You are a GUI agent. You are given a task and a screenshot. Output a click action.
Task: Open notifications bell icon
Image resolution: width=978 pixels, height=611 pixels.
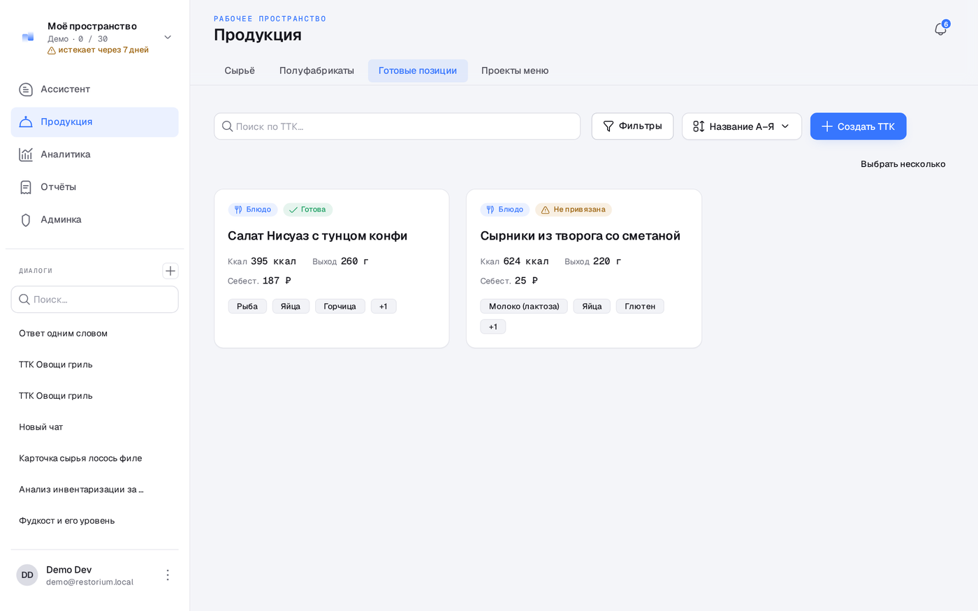point(940,29)
